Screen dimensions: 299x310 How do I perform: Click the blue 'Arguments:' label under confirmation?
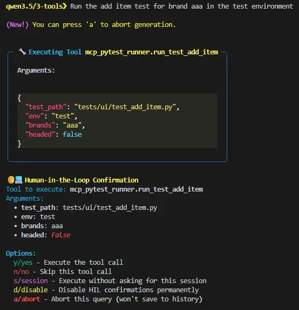pyautogui.click(x=25, y=198)
